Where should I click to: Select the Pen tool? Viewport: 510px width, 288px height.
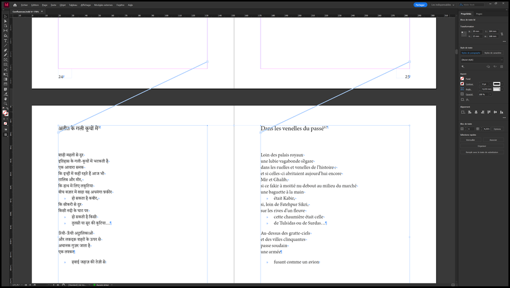(x=6, y=51)
